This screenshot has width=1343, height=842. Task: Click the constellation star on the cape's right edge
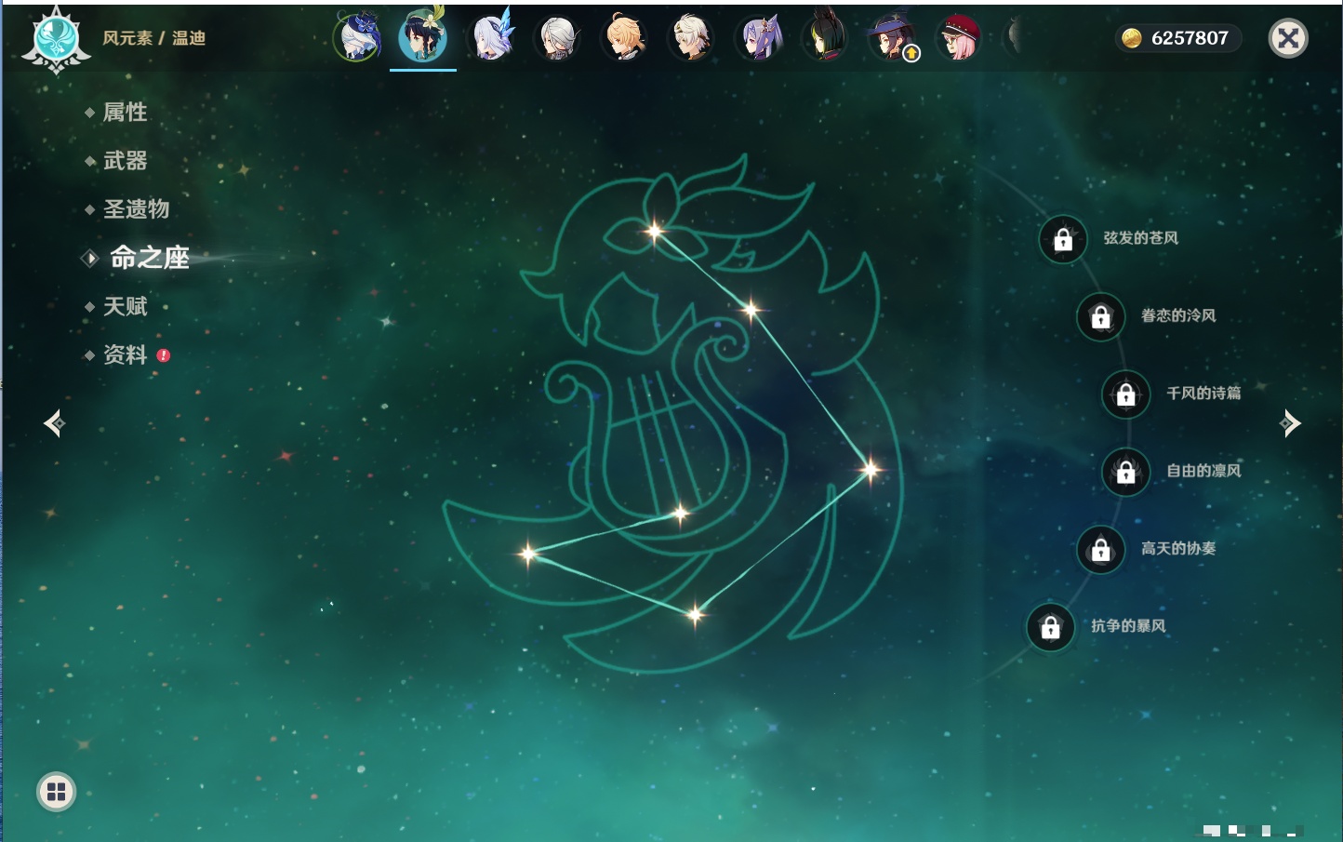tap(871, 469)
